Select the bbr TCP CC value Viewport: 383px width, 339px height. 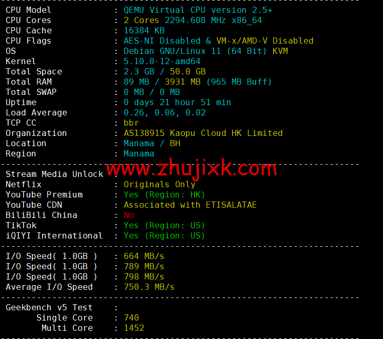coord(131,123)
